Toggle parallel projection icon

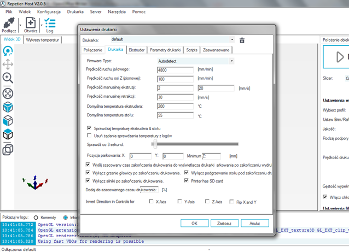(8, 150)
